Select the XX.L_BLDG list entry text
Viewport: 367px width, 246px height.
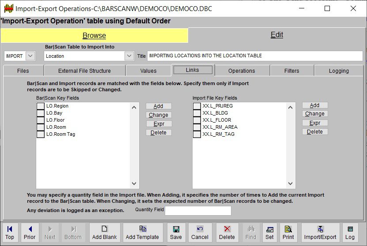point(215,113)
